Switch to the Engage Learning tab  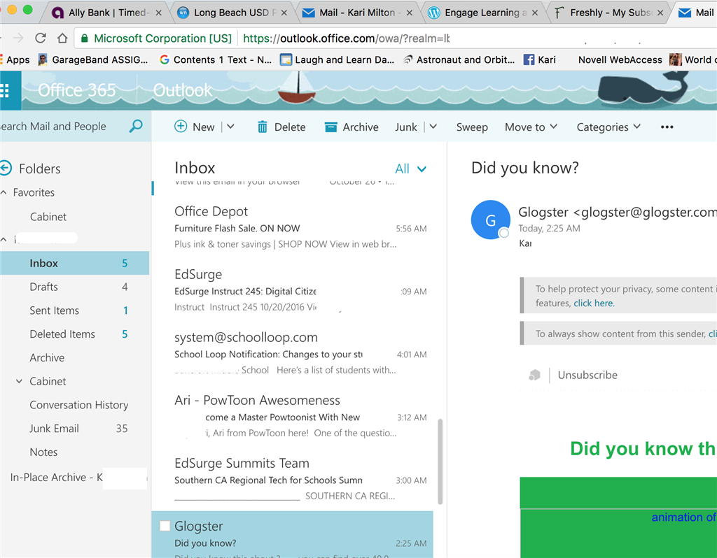(482, 13)
